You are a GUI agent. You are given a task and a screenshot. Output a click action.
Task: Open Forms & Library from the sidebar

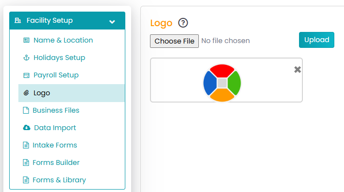click(59, 180)
